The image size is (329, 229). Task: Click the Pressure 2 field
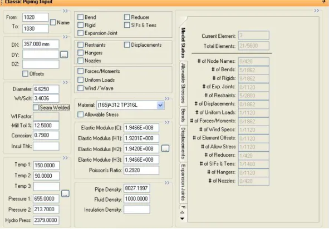[46, 210]
